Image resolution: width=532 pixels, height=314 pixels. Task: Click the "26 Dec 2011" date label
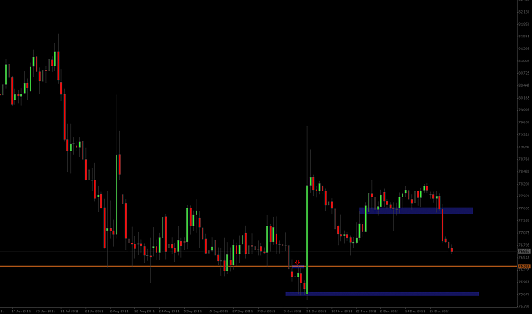click(x=440, y=311)
